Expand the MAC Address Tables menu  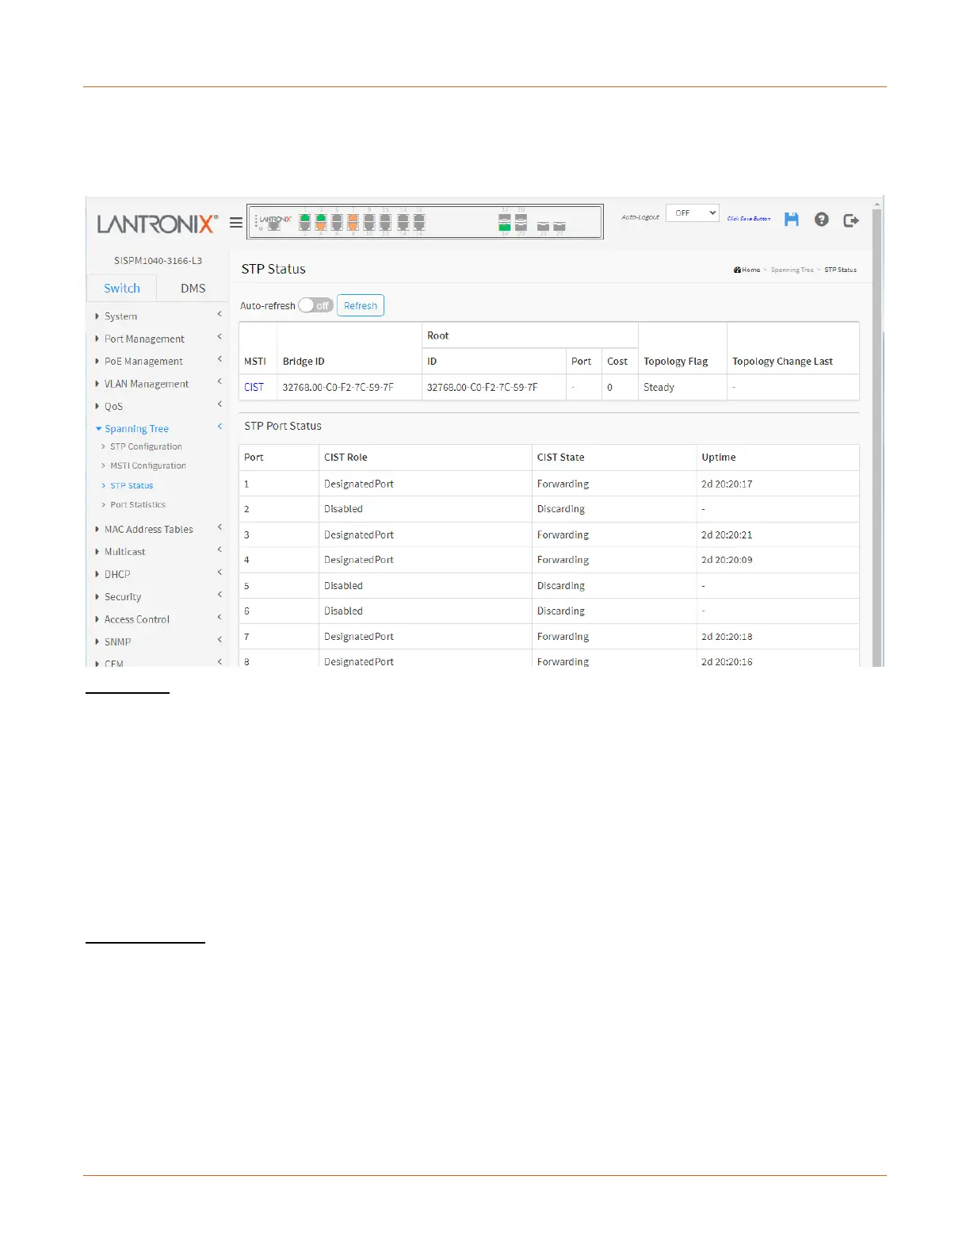coord(158,529)
